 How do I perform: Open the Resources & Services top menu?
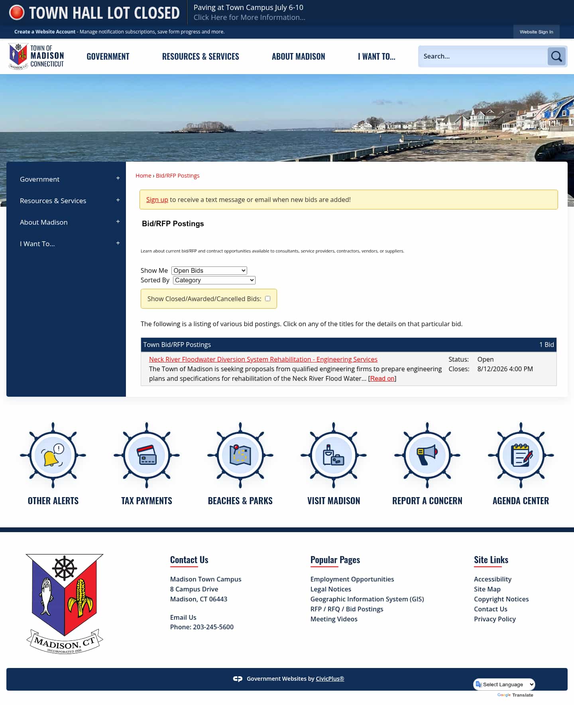tap(201, 57)
